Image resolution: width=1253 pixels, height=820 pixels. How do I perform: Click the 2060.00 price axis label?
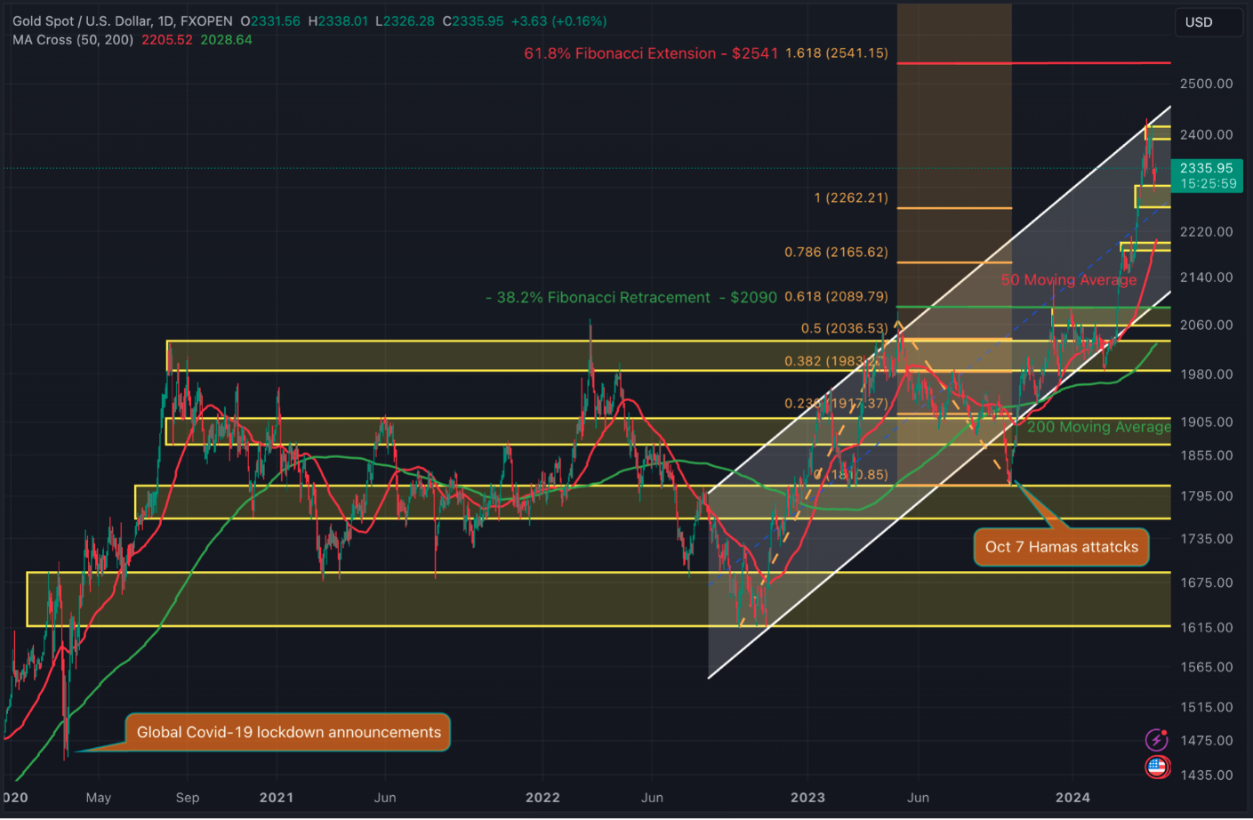point(1207,326)
